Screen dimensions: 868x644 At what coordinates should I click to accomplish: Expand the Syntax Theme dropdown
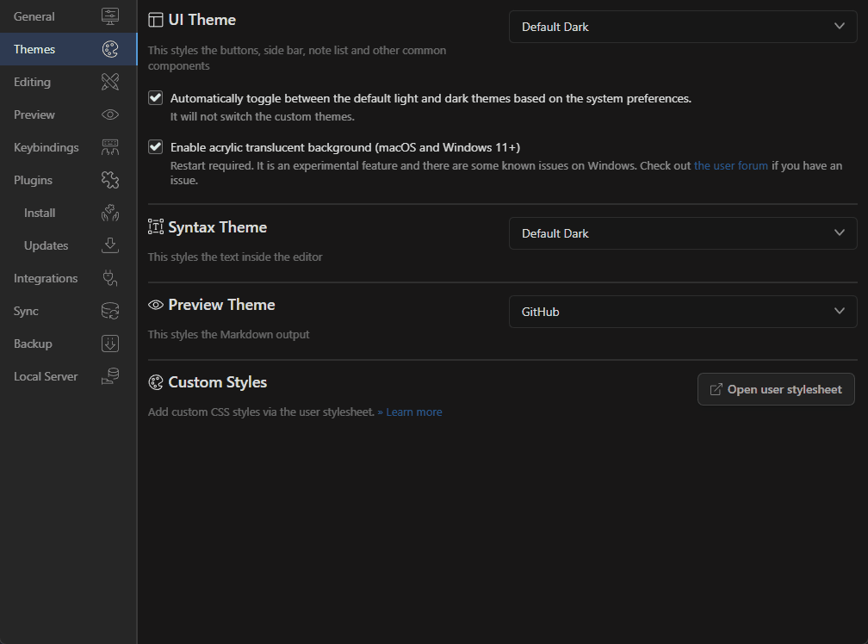tap(683, 233)
